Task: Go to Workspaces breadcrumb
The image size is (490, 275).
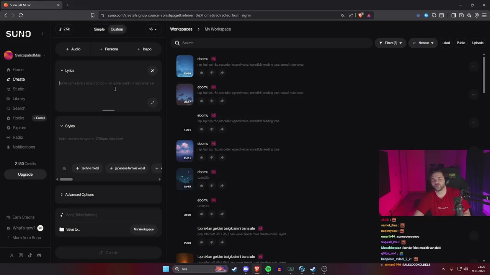Action: pos(181,29)
